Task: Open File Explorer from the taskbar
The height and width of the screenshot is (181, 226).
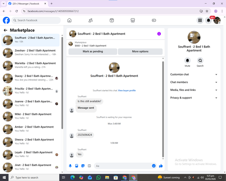Action: tap(107, 177)
